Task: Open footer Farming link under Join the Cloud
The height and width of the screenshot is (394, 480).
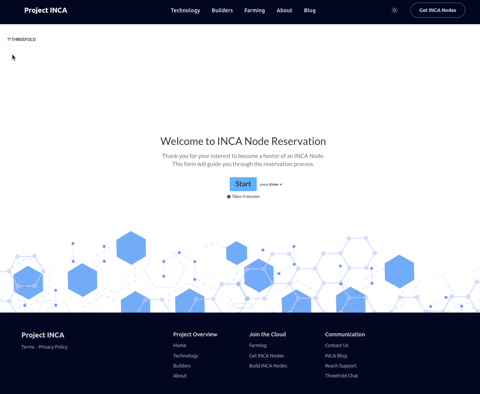Action: [257, 345]
